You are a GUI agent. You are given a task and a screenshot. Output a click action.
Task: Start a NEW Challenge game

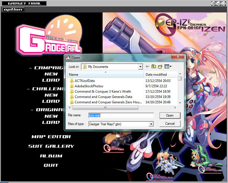click(51, 95)
